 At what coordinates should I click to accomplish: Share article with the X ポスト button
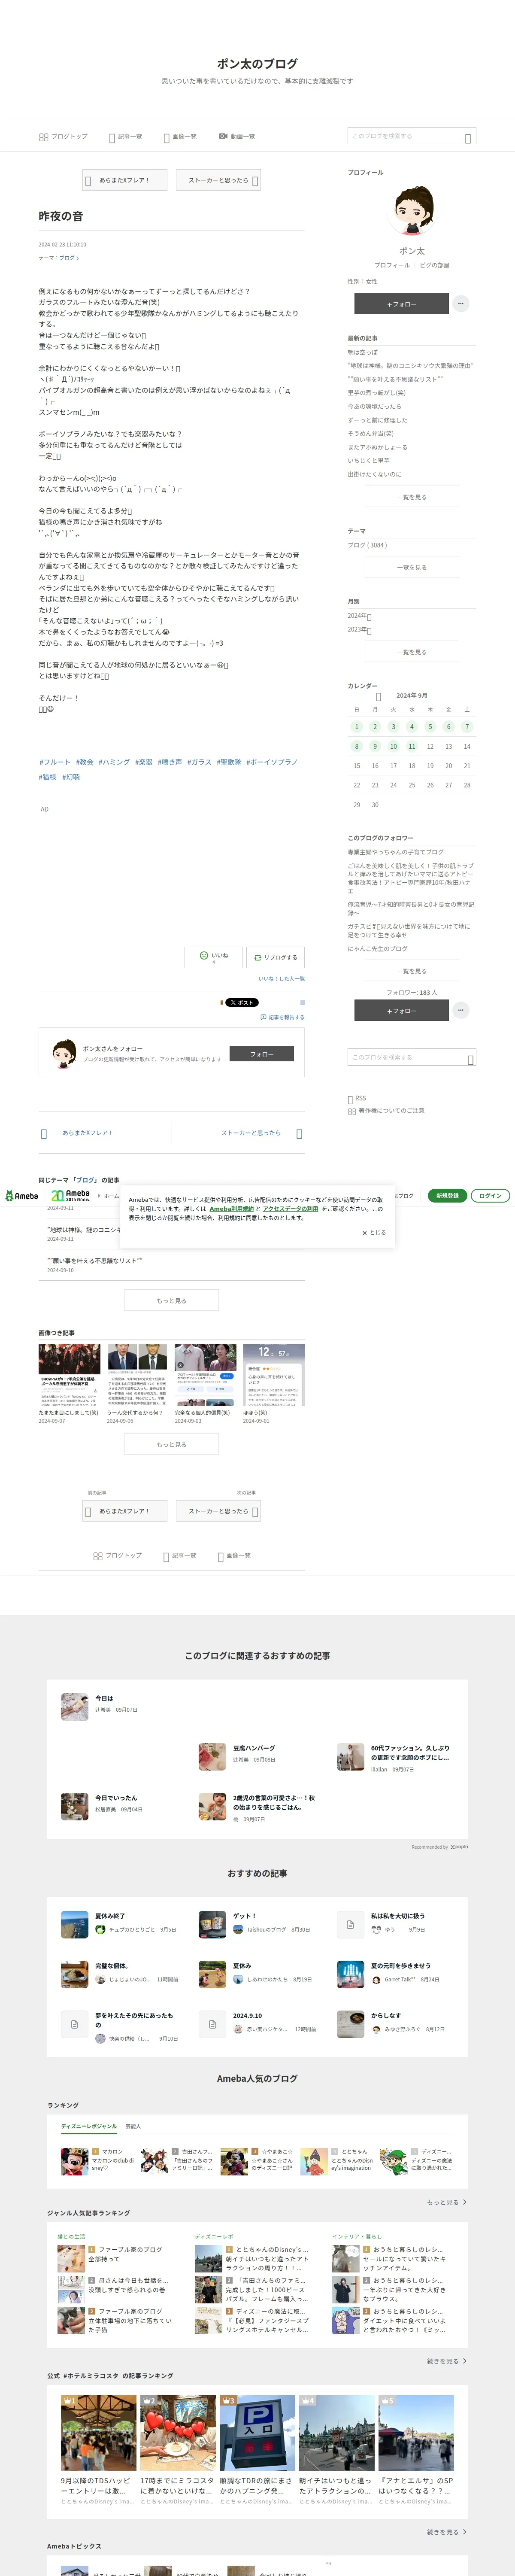pyautogui.click(x=241, y=1002)
